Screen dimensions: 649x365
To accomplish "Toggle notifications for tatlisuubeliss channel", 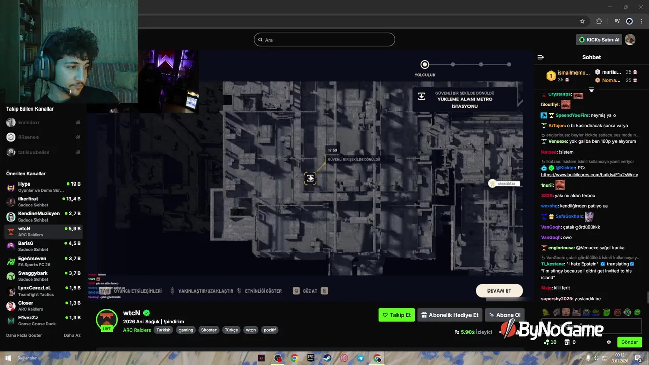I will tap(78, 152).
